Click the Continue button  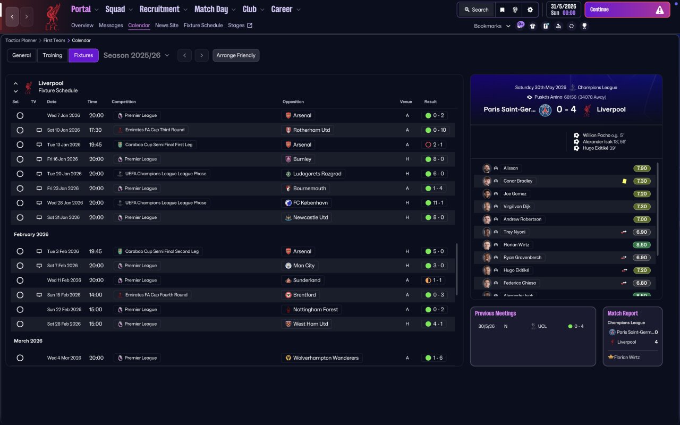click(x=627, y=10)
